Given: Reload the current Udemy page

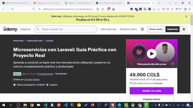Looking at the screenshot, I should click(x=12, y=9).
